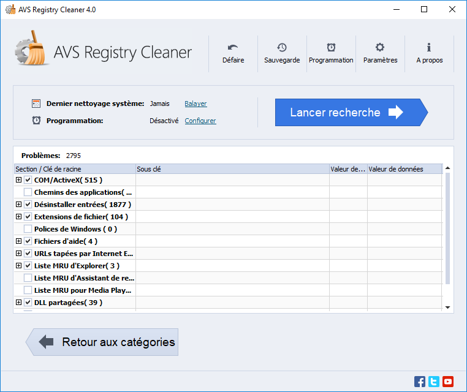Select Chemins des applications row text

click(83, 192)
